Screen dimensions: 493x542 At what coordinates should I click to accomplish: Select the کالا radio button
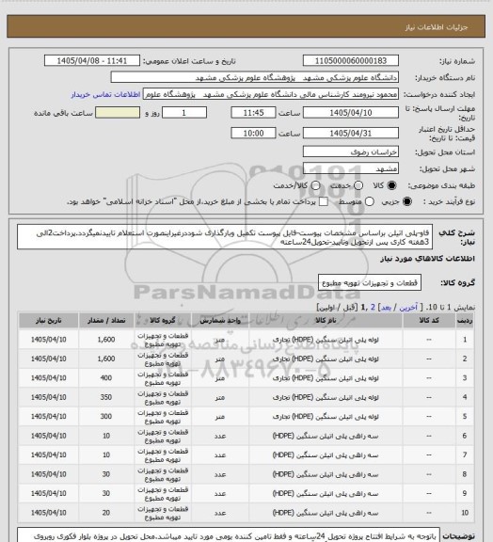(391, 185)
